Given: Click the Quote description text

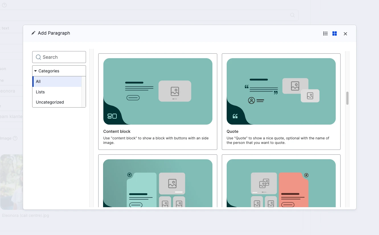Looking at the screenshot, I should (x=278, y=140).
